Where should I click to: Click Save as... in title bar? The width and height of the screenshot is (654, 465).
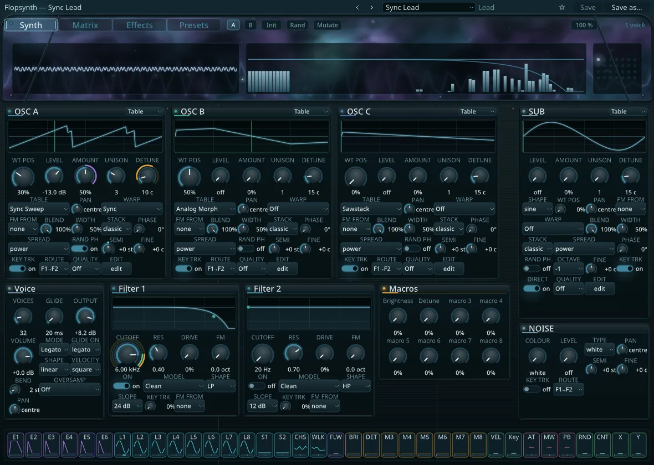click(626, 8)
